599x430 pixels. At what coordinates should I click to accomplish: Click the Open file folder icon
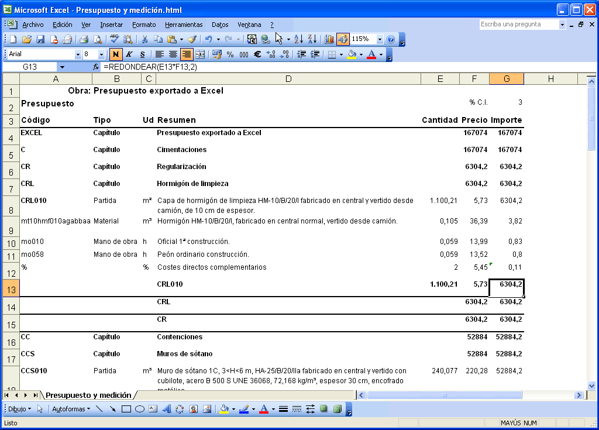coord(27,39)
